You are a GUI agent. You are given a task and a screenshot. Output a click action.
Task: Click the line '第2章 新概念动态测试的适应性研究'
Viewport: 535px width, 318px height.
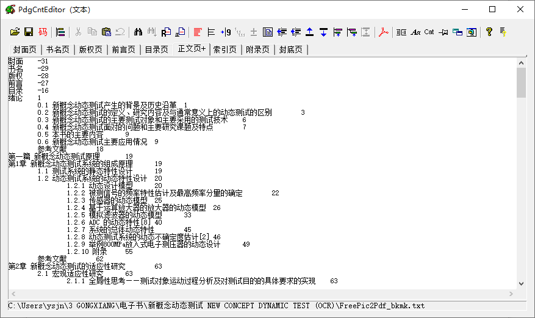(85, 267)
